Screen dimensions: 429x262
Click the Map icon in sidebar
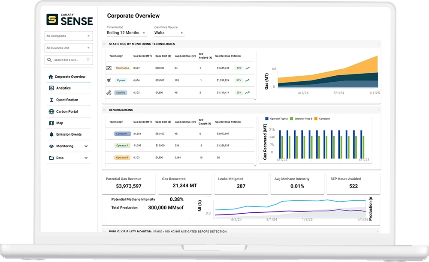(x=51, y=123)
